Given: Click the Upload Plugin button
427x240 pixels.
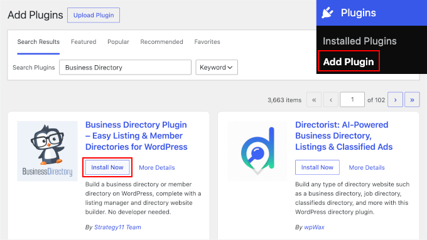Looking at the screenshot, I should (94, 15).
